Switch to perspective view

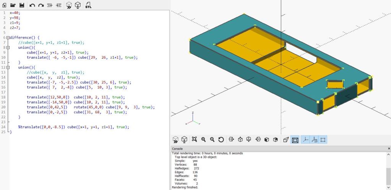tap(286, 140)
